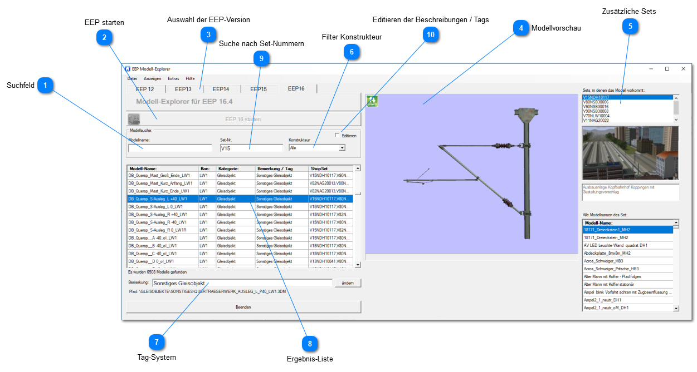The width and height of the screenshot is (697, 372).
Task: Open the Konstrukteur dropdown
Action: point(342,148)
